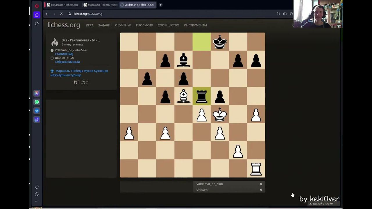Select the white pawn on g2
The image size is (372, 209).
tap(238, 150)
